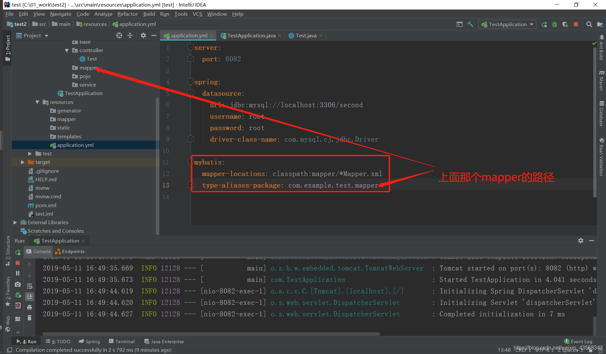Stop the running application in toolbar

(x=576, y=24)
